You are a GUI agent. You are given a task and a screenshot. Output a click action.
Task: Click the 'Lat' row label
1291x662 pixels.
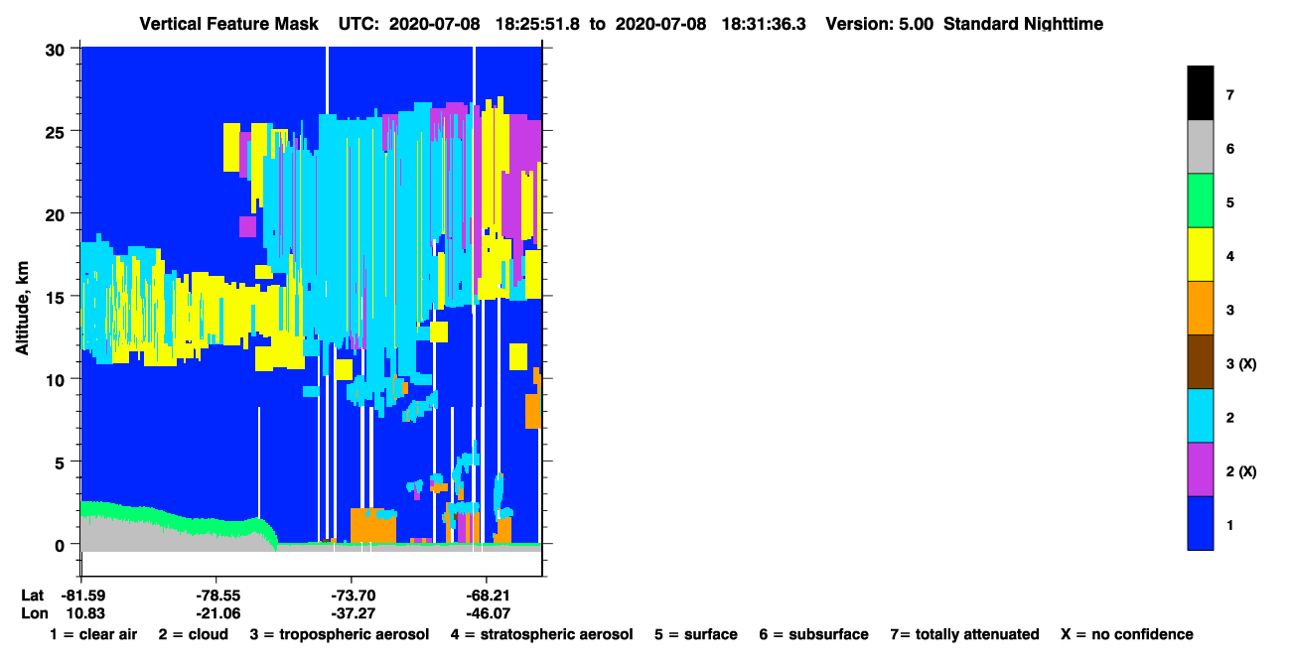click(x=32, y=596)
